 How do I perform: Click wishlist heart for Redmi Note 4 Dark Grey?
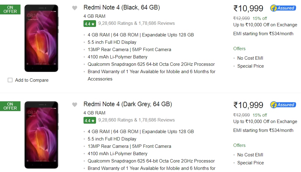[75, 105]
